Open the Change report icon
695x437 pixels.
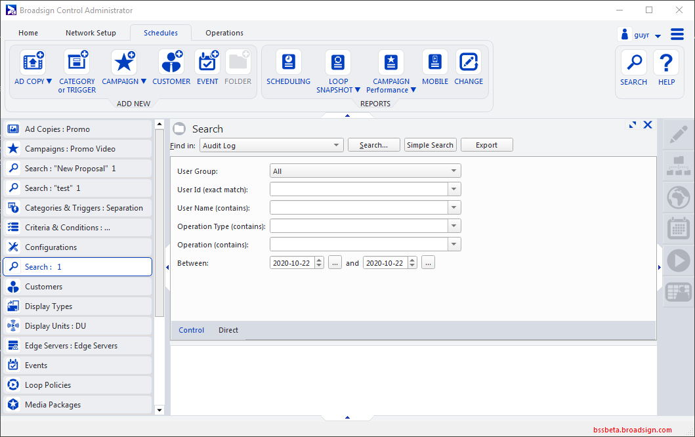click(469, 62)
